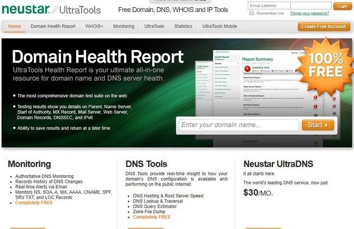Screen dimensions: 354x229
Task: Open the Forgot your password link
Action: pyautogui.click(x=309, y=13)
